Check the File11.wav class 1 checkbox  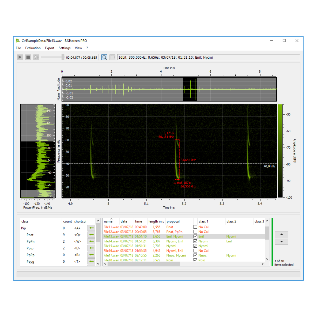[195, 227]
